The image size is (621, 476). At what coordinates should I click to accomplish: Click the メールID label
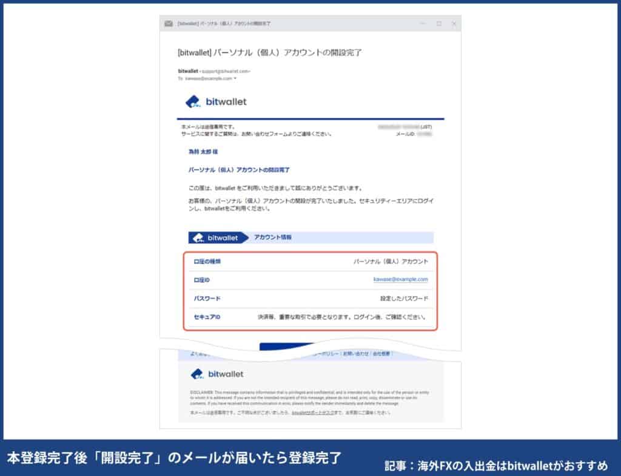(x=405, y=134)
